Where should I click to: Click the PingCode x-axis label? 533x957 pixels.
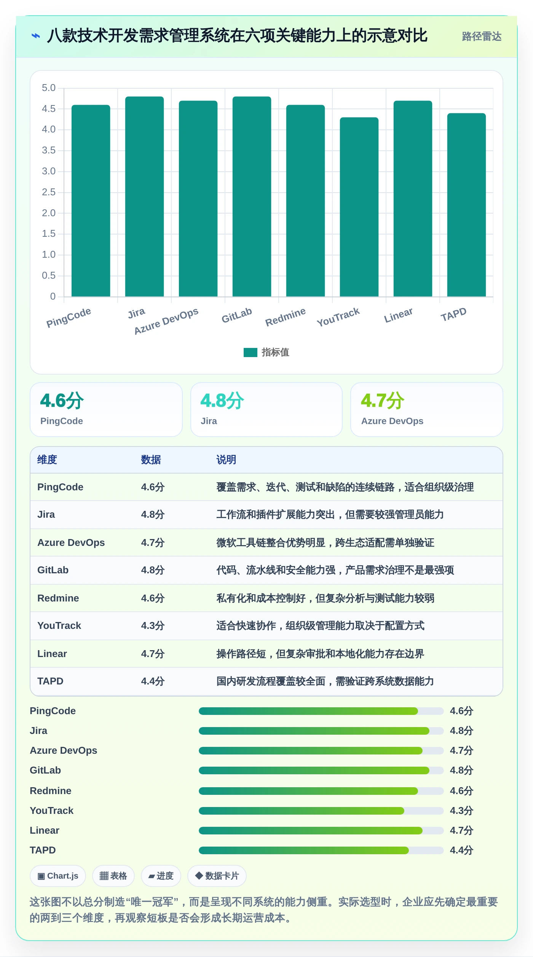pos(69,317)
